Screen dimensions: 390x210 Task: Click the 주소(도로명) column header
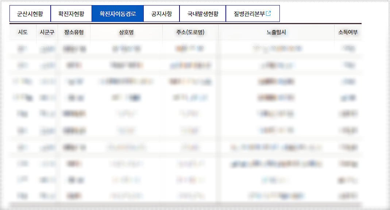click(190, 32)
